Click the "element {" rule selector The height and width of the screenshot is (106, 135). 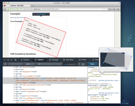click(92, 67)
